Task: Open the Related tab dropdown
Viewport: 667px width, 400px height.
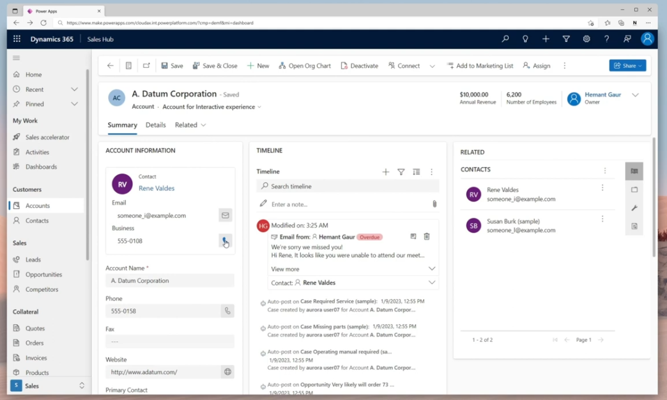Action: click(190, 125)
